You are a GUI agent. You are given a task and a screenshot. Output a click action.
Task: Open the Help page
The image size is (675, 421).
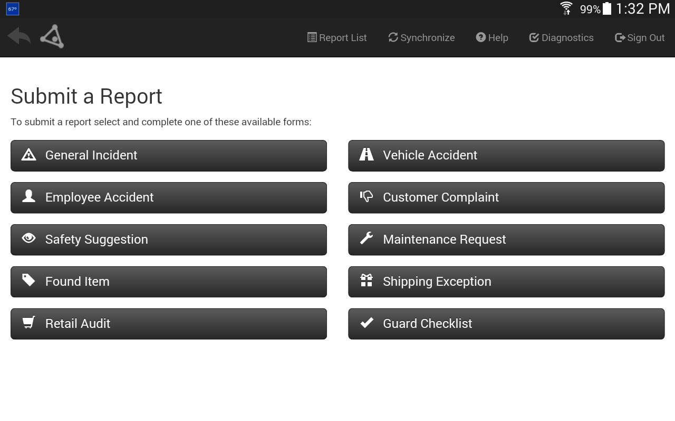(492, 37)
